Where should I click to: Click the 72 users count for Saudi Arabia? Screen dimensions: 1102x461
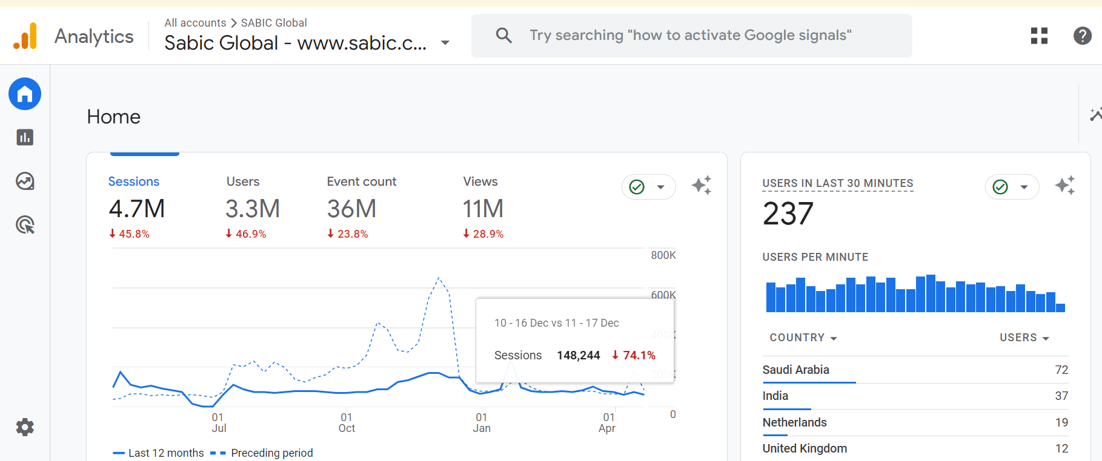(1061, 370)
